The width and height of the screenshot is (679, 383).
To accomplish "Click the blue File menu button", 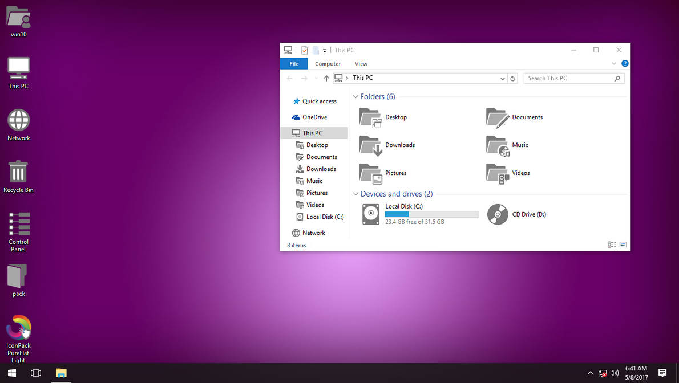I will tap(293, 64).
